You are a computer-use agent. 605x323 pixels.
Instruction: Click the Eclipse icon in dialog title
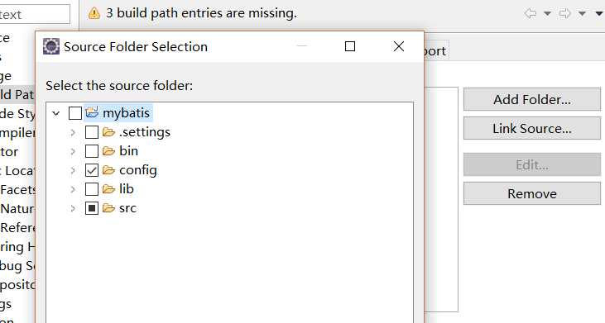[51, 46]
